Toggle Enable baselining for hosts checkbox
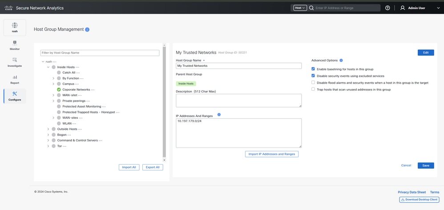Image resolution: width=444 pixels, height=210 pixels. point(313,69)
